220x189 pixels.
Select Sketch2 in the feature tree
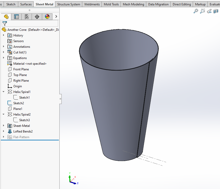pyautogui.click(x=19, y=103)
